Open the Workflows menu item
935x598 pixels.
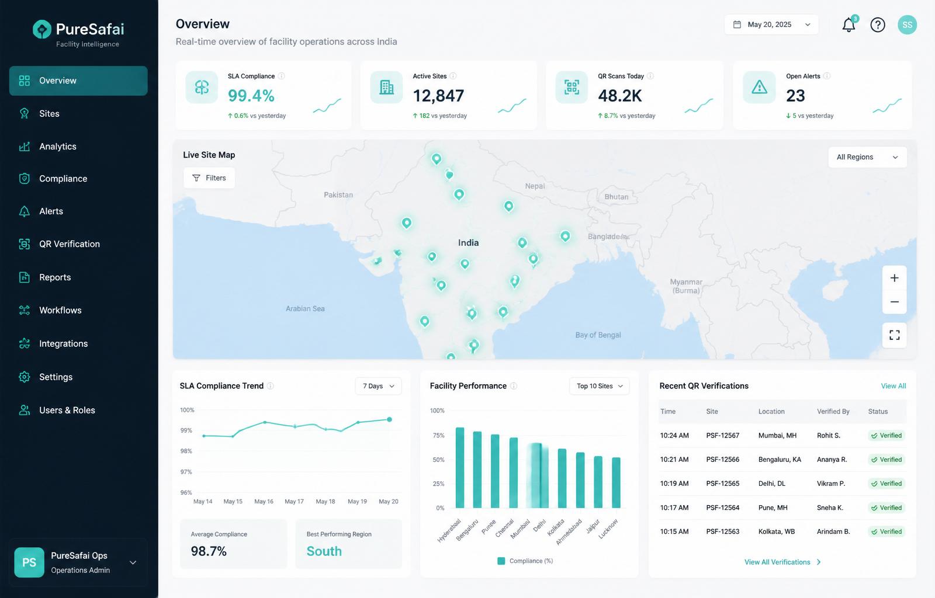pos(78,310)
